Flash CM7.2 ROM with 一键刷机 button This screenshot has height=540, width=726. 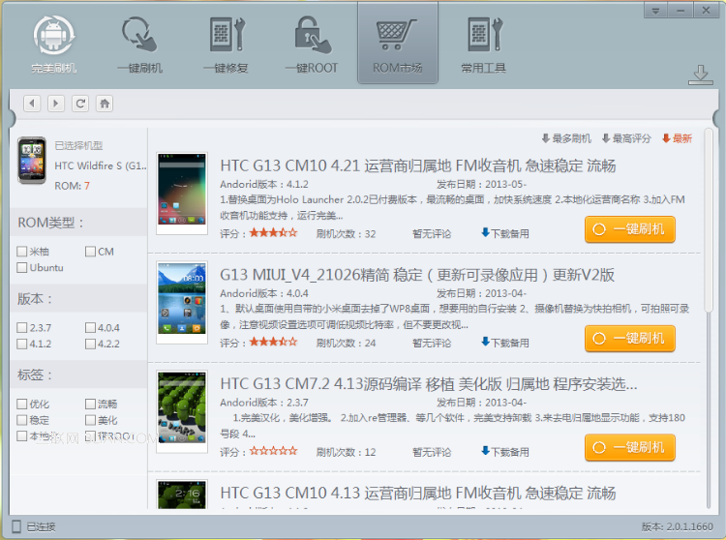630,448
